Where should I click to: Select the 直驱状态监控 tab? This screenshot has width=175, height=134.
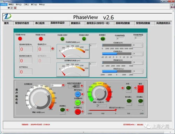point(57,23)
